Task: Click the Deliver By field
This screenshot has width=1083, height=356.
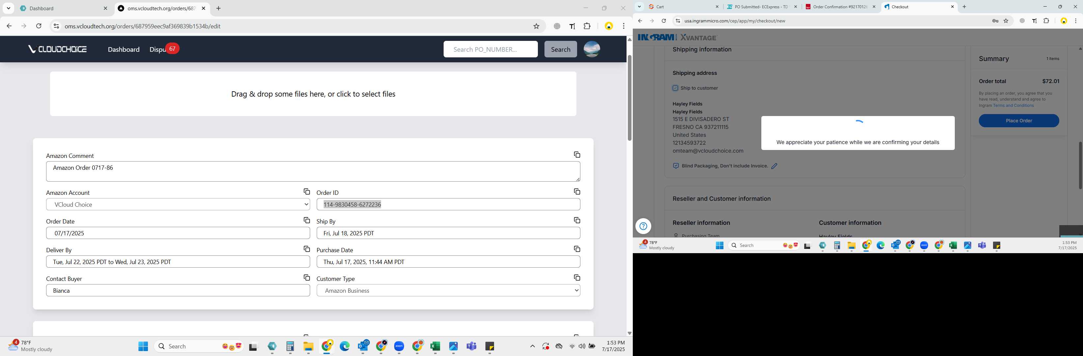Action: 178,262
